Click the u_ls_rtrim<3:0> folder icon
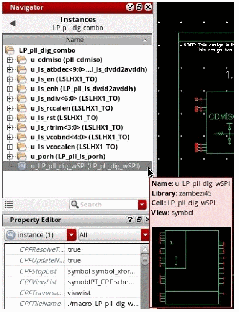This screenshot has width=239, height=312. [22, 127]
